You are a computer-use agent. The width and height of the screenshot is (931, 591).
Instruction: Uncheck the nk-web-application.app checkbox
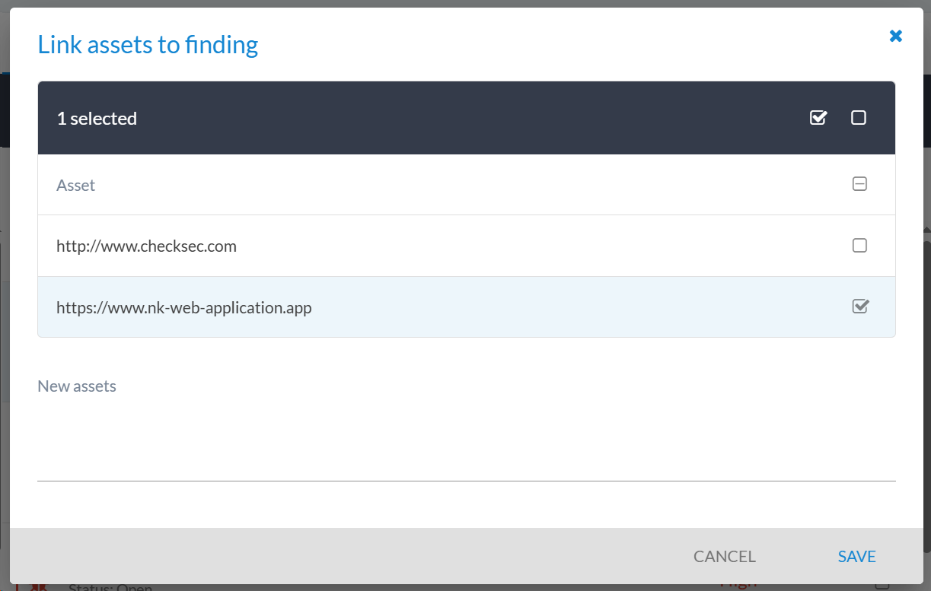click(860, 307)
